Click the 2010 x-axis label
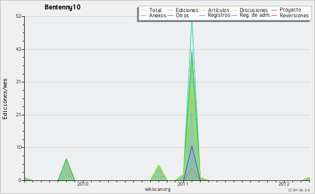 (x=83, y=184)
